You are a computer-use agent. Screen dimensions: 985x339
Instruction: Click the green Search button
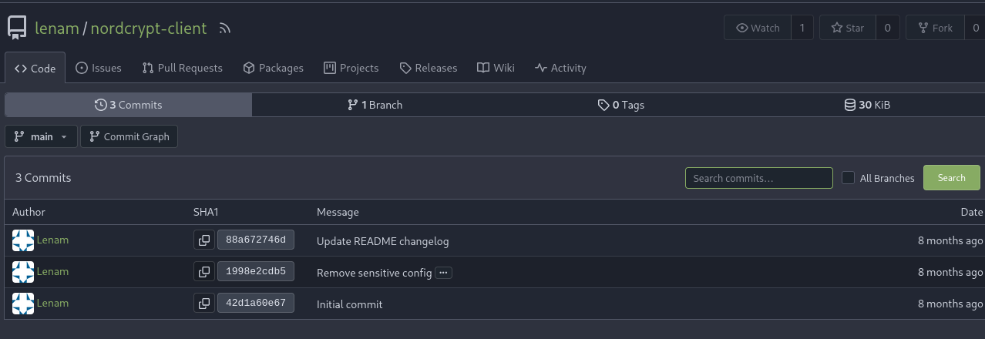[x=952, y=178]
